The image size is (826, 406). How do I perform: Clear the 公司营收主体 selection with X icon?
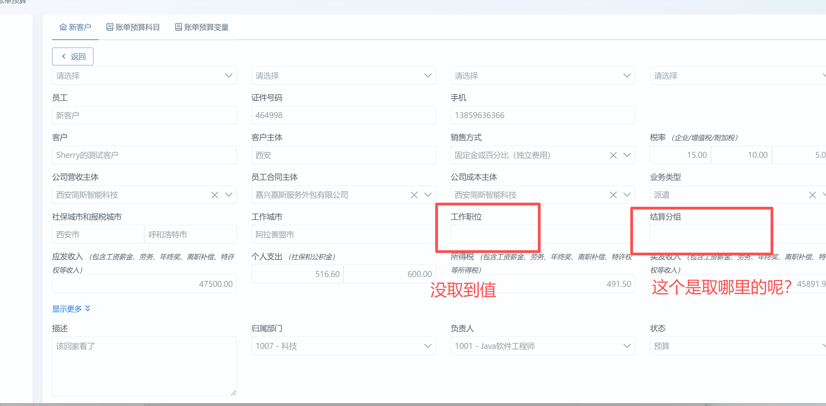(215, 195)
